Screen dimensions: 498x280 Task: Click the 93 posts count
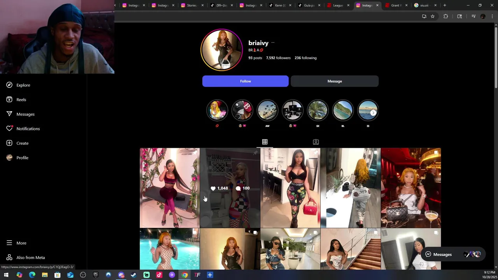255,58
